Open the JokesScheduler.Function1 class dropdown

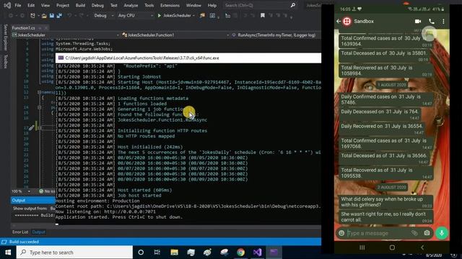point(175,35)
